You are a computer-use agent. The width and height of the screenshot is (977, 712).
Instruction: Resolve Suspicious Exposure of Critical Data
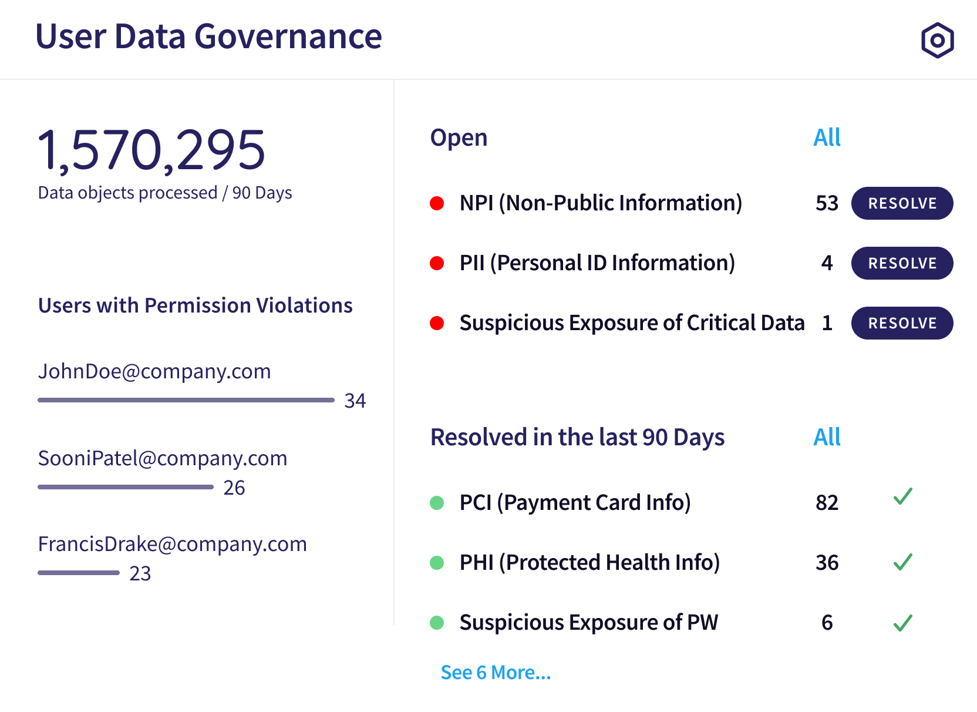[902, 323]
